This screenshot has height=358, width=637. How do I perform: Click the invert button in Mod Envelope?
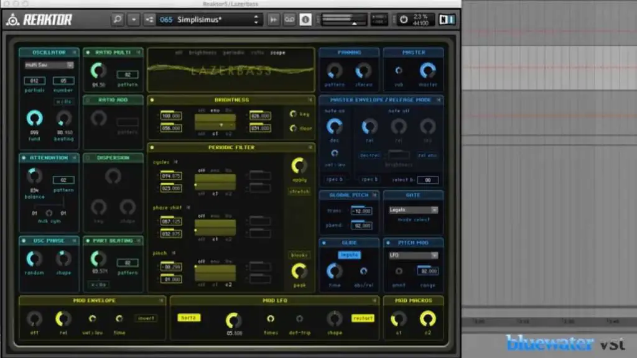point(146,318)
